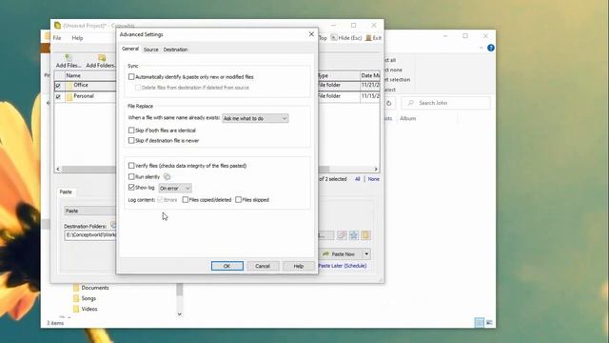Click the Album column header in Explorer
Image resolution: width=609 pixels, height=343 pixels.
click(x=408, y=118)
